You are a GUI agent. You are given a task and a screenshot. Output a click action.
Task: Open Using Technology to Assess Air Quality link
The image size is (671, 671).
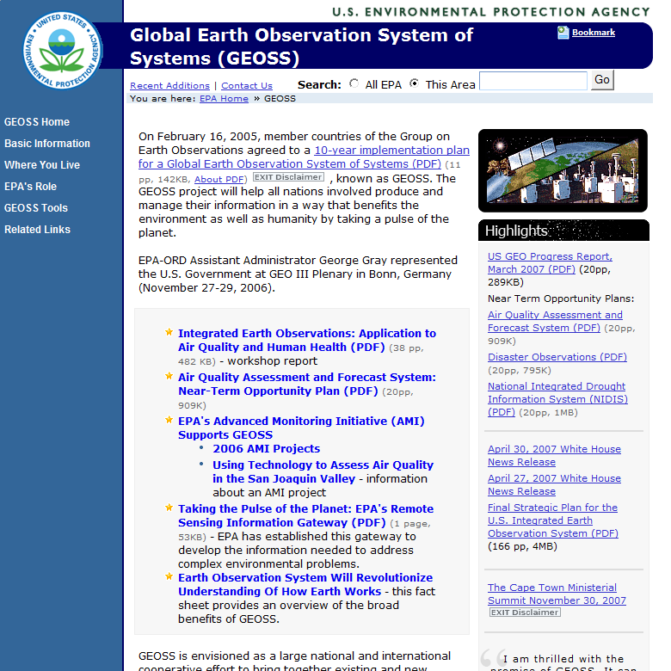pos(323,471)
